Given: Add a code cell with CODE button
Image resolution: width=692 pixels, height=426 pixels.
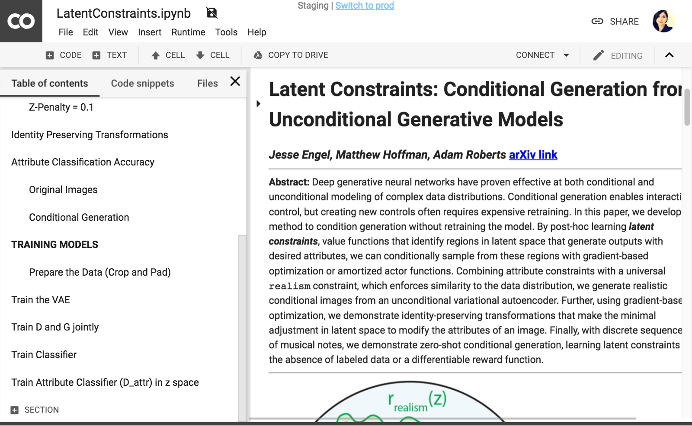Looking at the screenshot, I should click(64, 55).
